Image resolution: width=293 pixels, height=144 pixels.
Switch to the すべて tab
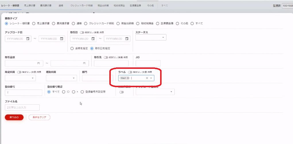pos(164,6)
